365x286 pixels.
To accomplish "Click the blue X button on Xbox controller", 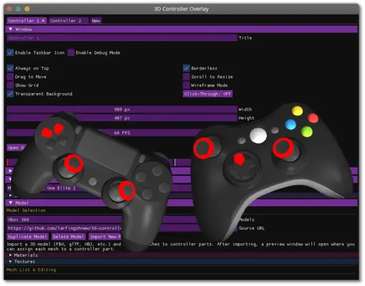I will coord(291,125).
